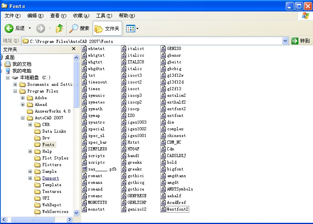The width and height of the screenshot is (313, 224).
Task: Select the WebServices folder in tree
Action: tap(55, 211)
